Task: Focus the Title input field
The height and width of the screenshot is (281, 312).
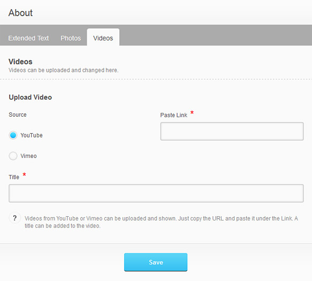Action: [156, 193]
